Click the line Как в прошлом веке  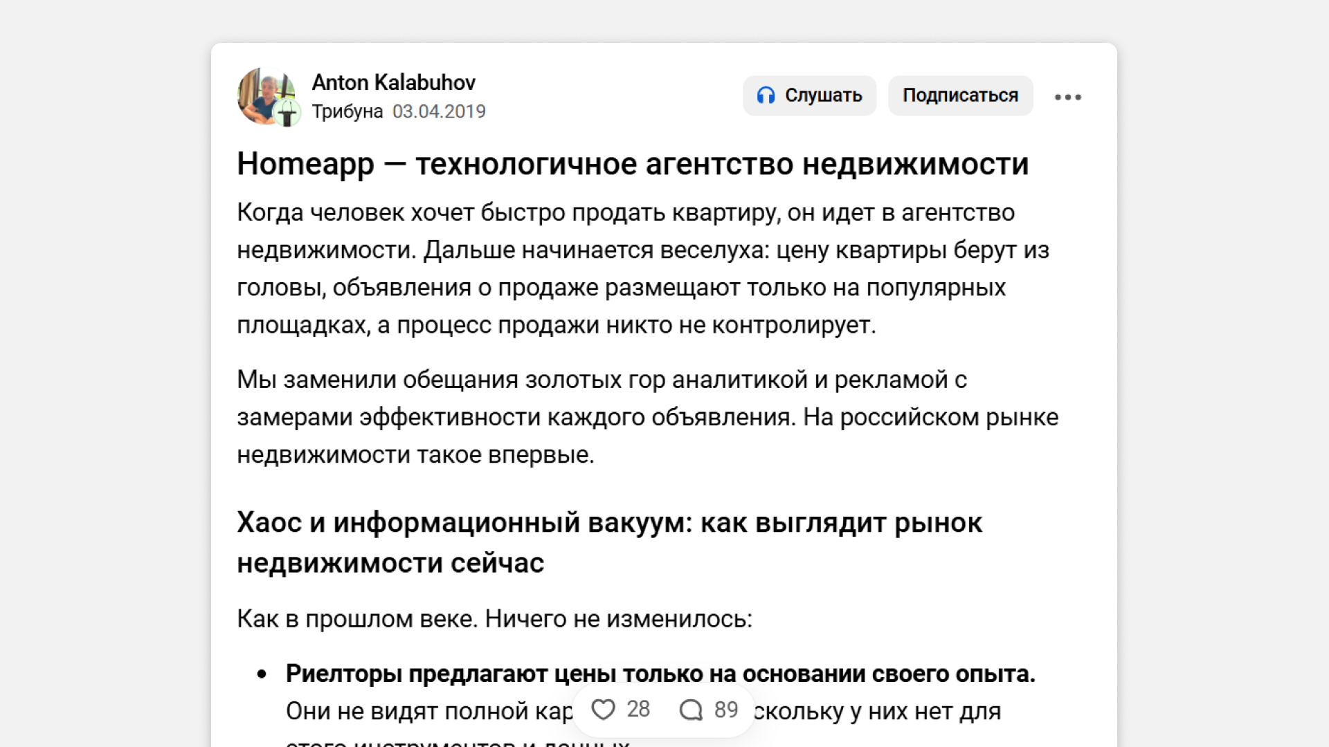[x=494, y=618]
